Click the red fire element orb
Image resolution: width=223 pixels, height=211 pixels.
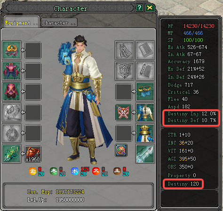pos(96,171)
